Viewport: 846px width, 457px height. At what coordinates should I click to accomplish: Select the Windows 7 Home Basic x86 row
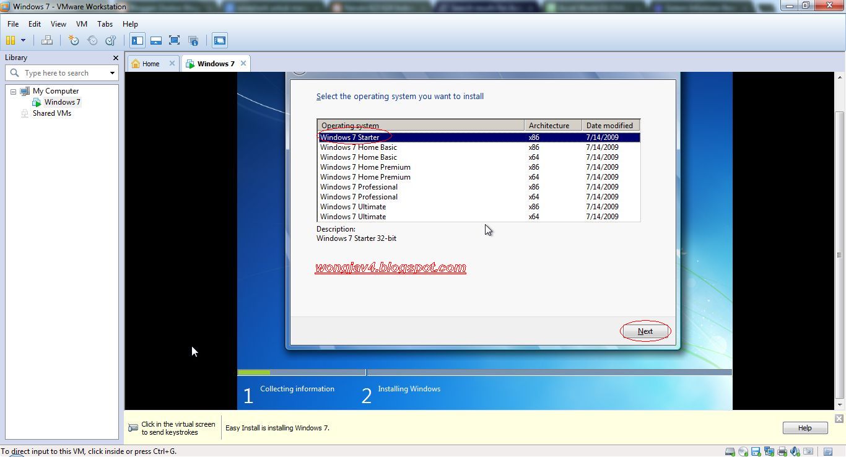click(x=479, y=147)
